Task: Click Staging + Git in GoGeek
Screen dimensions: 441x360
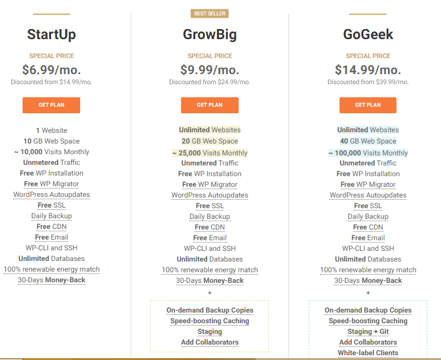Action: click(368, 332)
